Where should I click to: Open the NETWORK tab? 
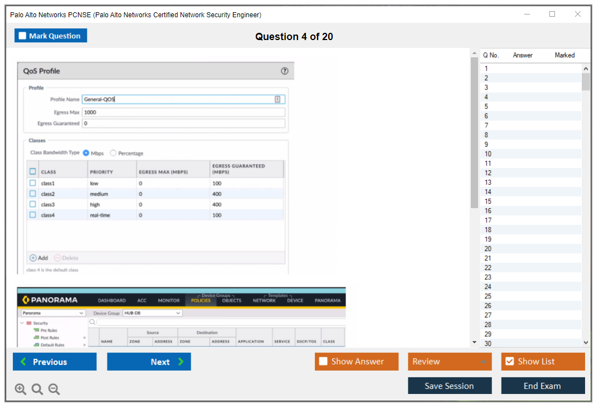264,300
